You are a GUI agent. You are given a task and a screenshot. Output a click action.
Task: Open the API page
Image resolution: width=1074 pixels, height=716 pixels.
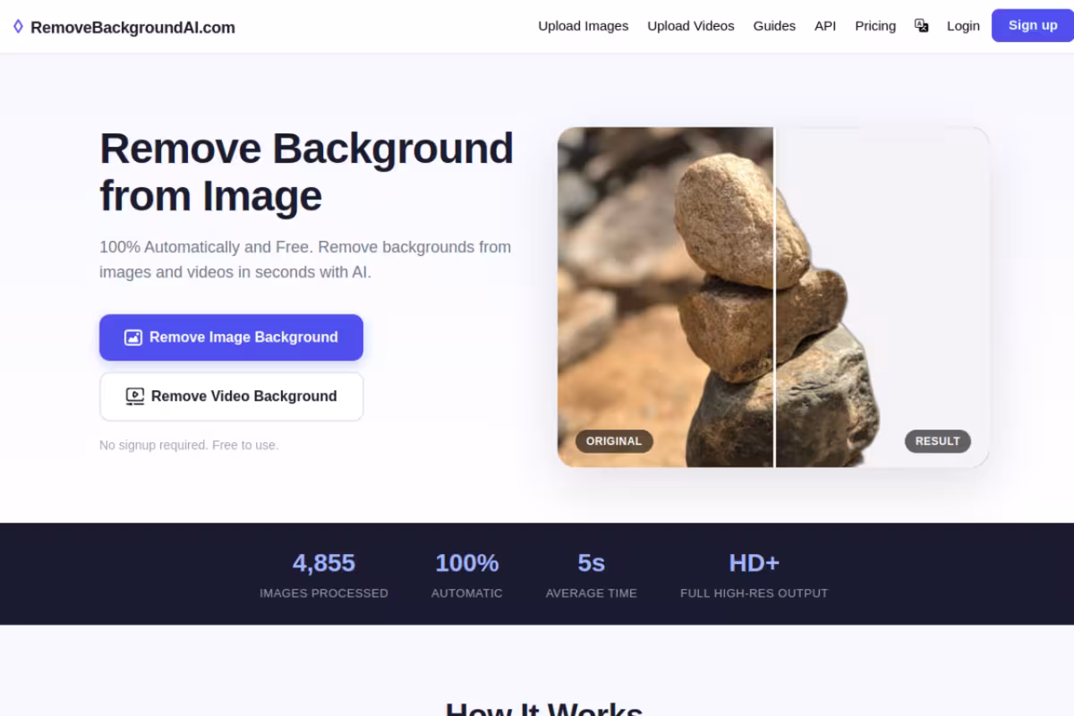click(x=825, y=26)
